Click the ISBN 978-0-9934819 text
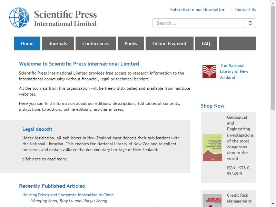The image size is (276, 207). [x=239, y=171]
